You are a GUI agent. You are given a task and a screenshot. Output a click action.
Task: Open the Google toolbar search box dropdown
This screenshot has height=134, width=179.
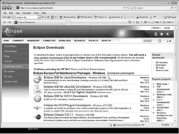pyautogui.click(x=39, y=17)
